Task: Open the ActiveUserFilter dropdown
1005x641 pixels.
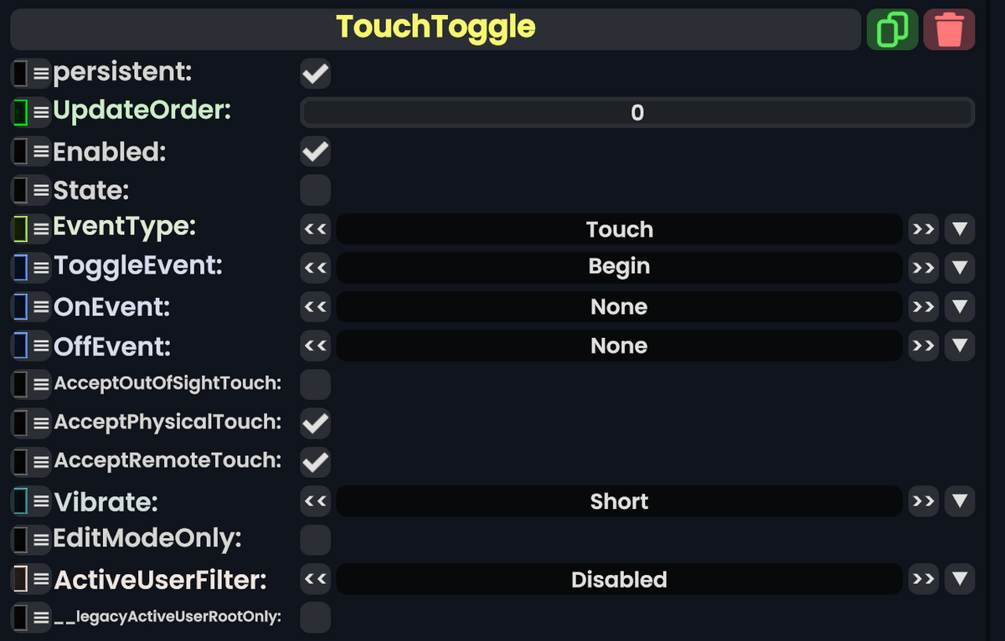Action: [x=960, y=579]
